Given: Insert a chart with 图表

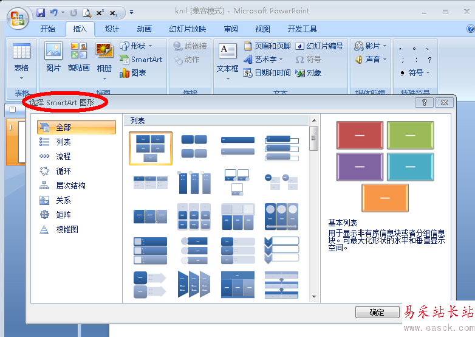Looking at the screenshot, I should pyautogui.click(x=132, y=73).
